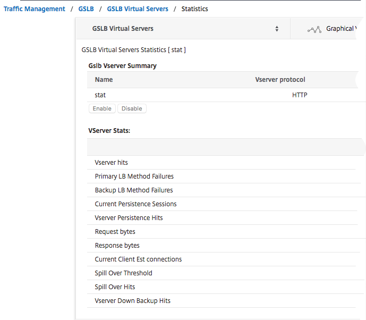The height and width of the screenshot is (320, 366).
Task: Open the GSLB Virtual Servers dropdown selector
Action: pos(183,29)
